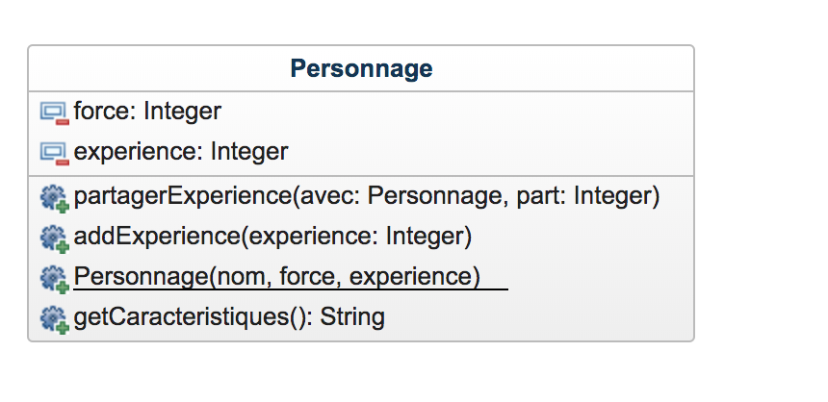Click the Integer type of experience attribute
The height and width of the screenshot is (402, 828).
click(249, 152)
